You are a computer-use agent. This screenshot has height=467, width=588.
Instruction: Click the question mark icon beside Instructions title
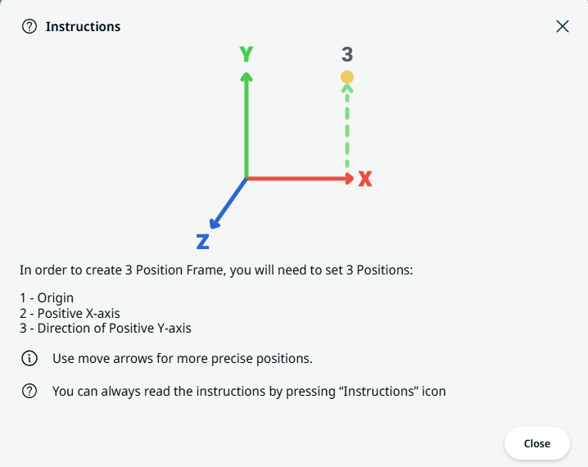click(29, 26)
